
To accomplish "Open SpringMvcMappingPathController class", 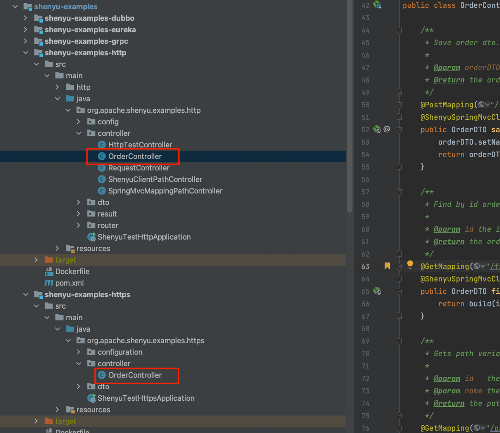I will click(165, 191).
